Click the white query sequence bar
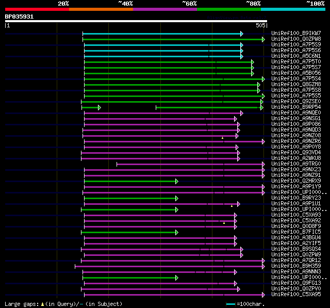330x308 pixels. [136, 21]
